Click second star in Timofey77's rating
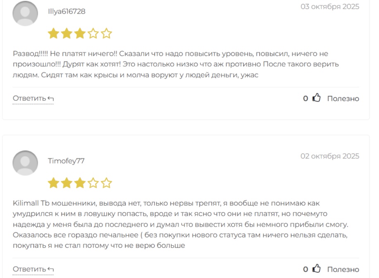Viewport: 379px width, 278px height. tap(67, 183)
